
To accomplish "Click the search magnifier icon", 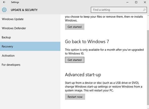I will coord(144,10).
